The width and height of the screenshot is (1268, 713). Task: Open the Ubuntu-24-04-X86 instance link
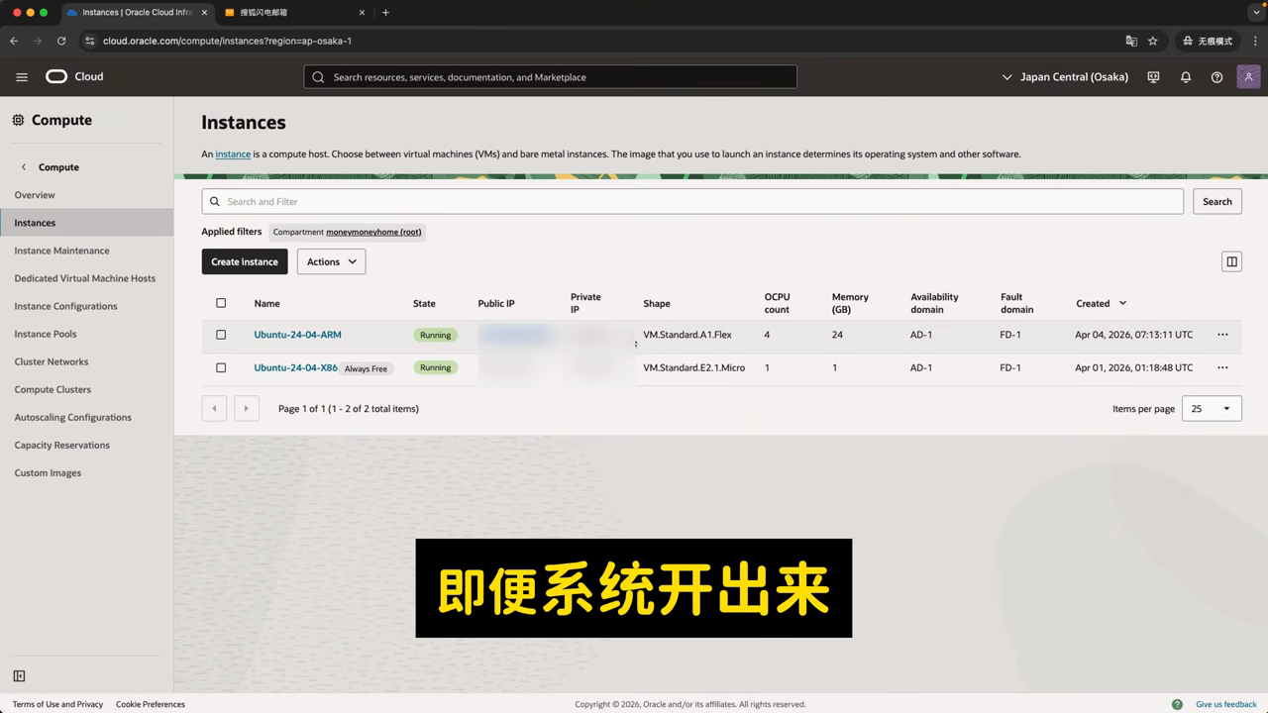[x=295, y=367]
